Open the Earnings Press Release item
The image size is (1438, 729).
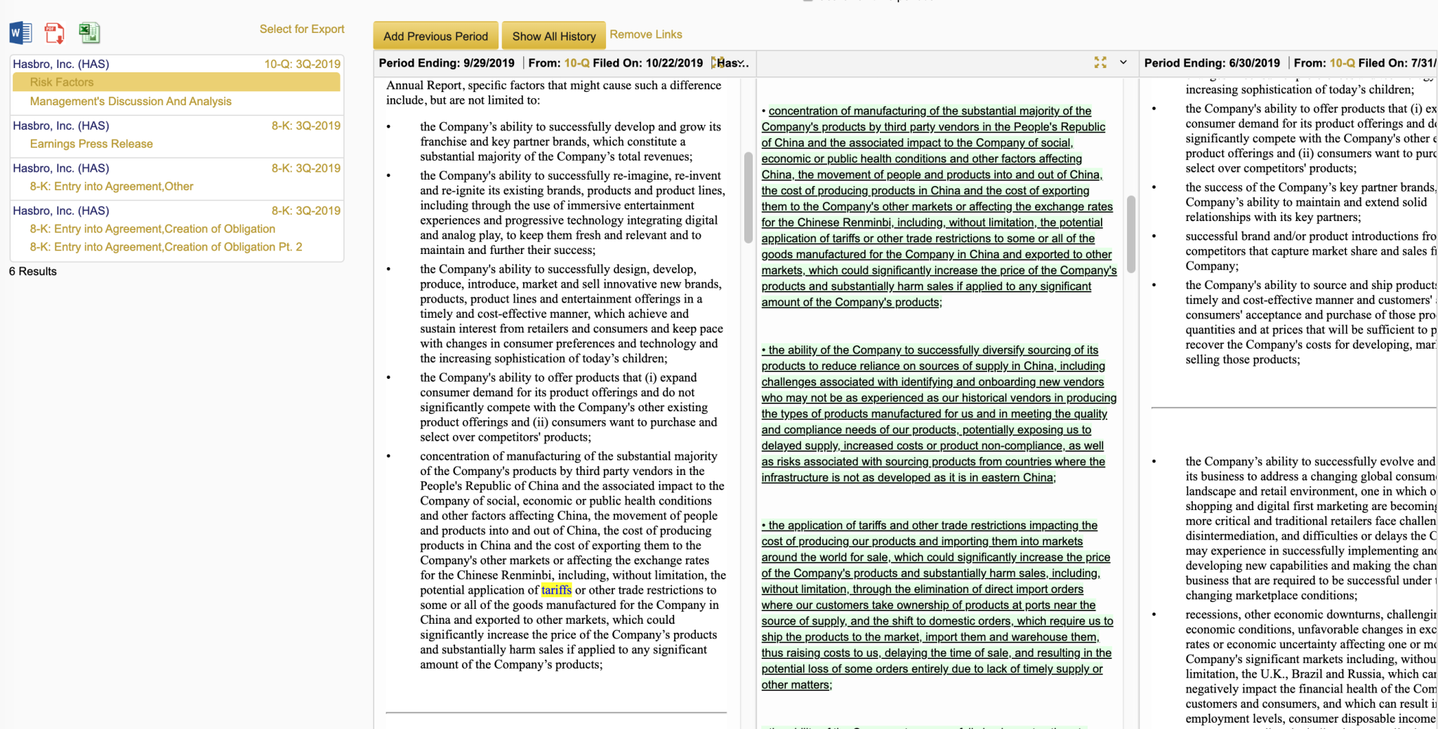91,144
